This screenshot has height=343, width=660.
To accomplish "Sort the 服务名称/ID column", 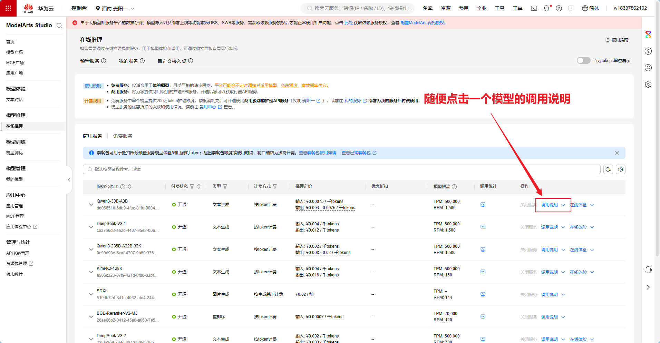I will (x=130, y=186).
